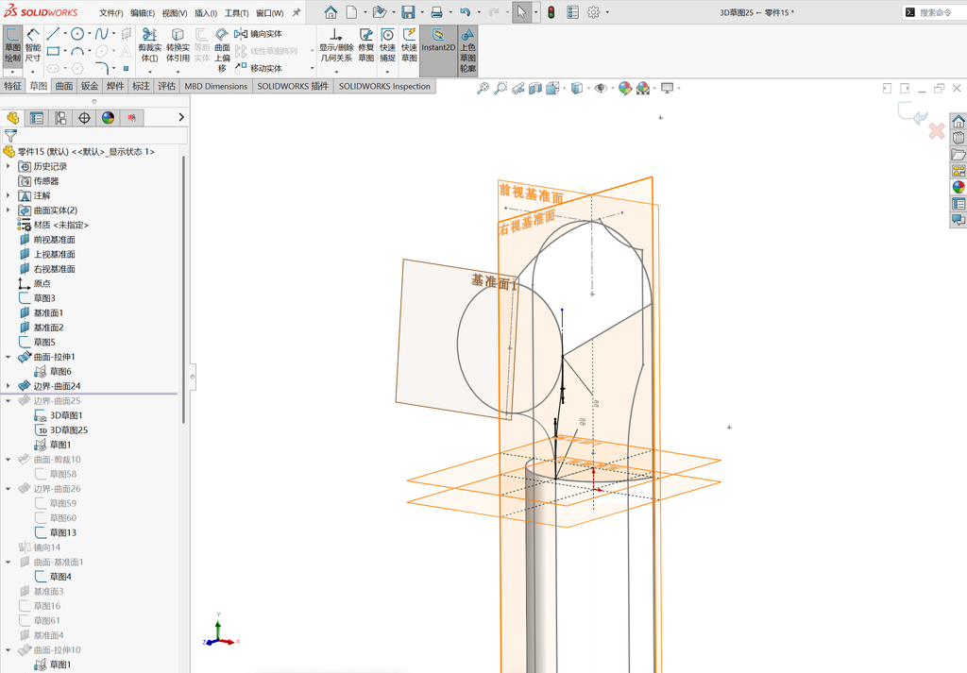Select 3D草图25 in the feature tree
Image resolution: width=967 pixels, height=673 pixels.
(x=68, y=430)
